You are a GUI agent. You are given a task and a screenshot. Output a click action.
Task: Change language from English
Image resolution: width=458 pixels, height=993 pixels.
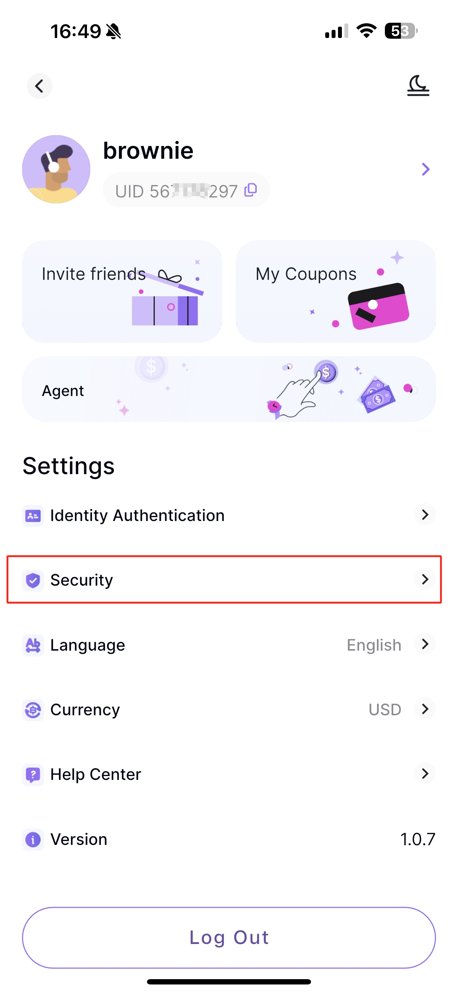(374, 645)
